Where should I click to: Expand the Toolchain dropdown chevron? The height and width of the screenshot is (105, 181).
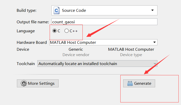(x=155, y=64)
